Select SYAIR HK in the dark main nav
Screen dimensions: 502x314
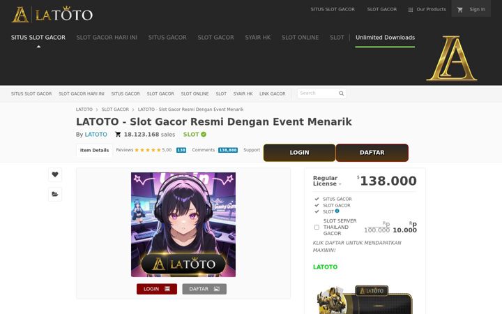pyautogui.click(x=258, y=38)
